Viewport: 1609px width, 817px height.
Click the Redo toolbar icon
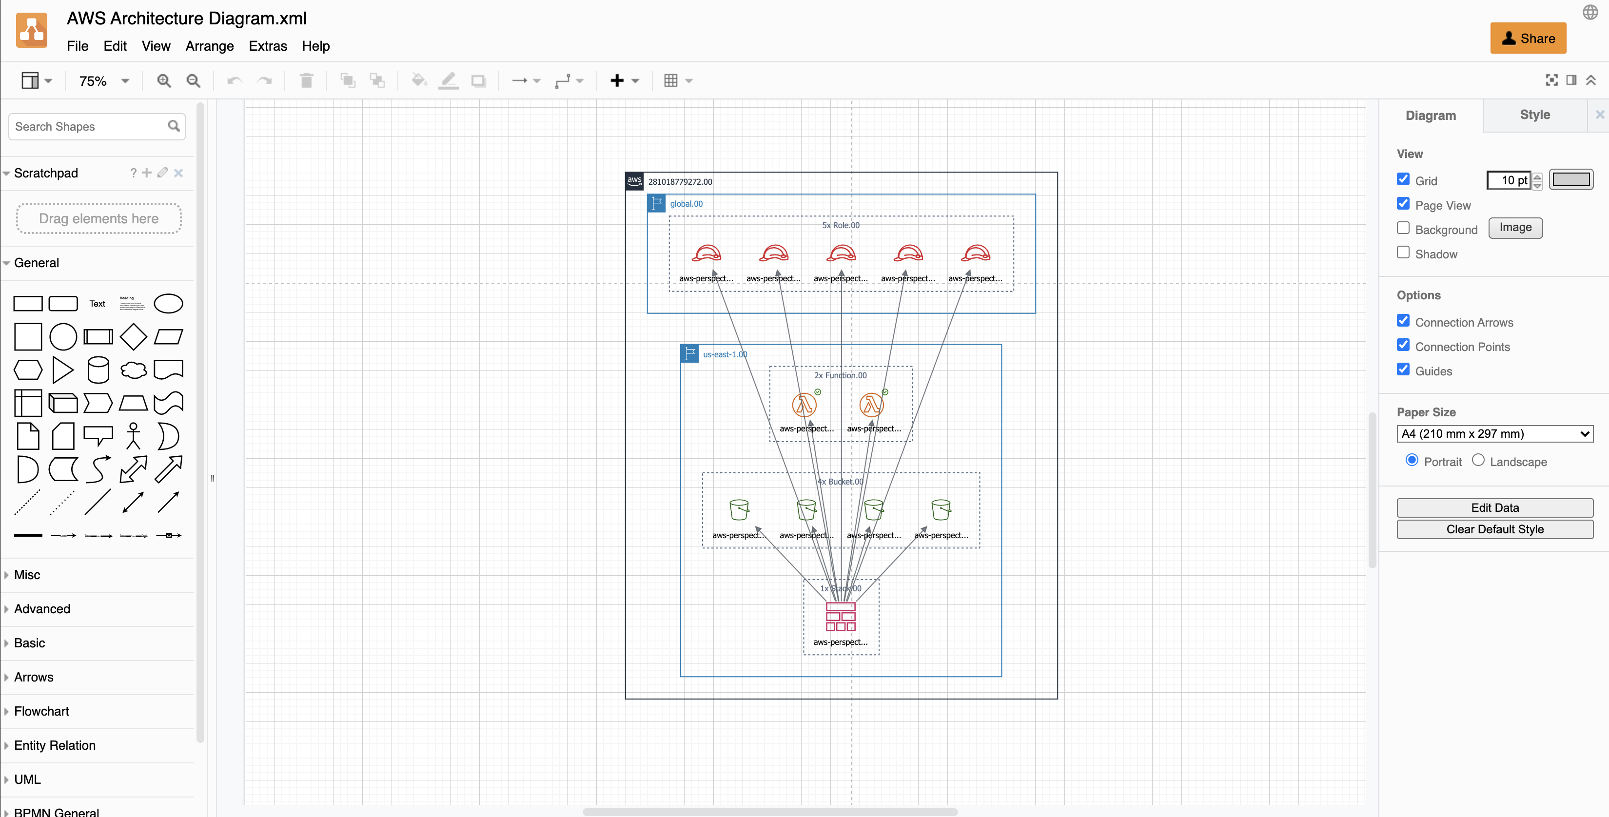pyautogui.click(x=264, y=80)
